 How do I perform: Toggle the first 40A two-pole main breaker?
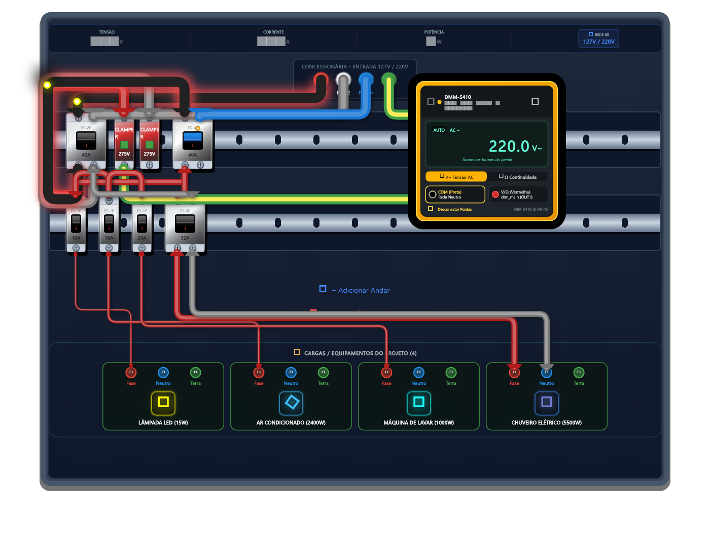pos(86,141)
